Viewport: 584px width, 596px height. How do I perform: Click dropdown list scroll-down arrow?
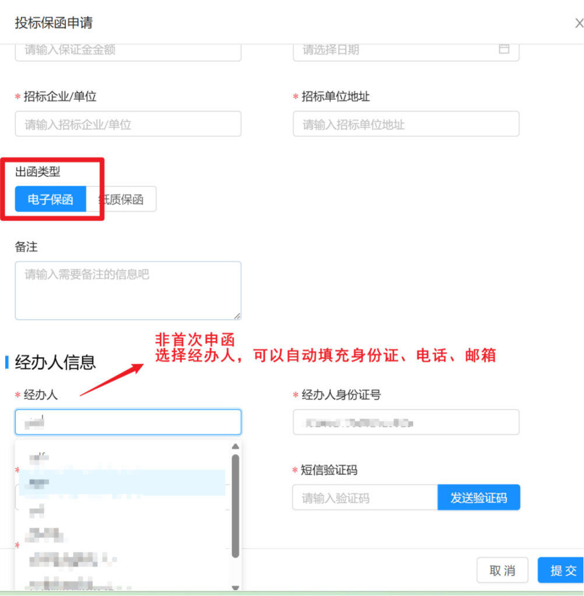[x=235, y=587]
